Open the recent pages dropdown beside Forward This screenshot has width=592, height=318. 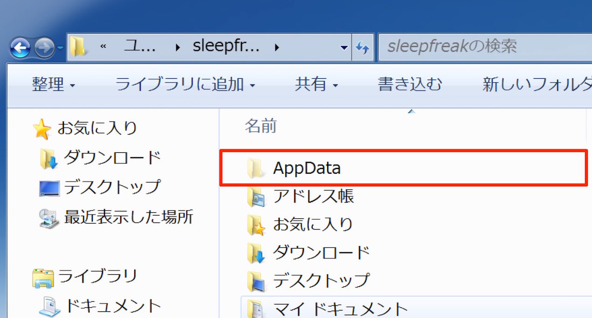(x=61, y=48)
